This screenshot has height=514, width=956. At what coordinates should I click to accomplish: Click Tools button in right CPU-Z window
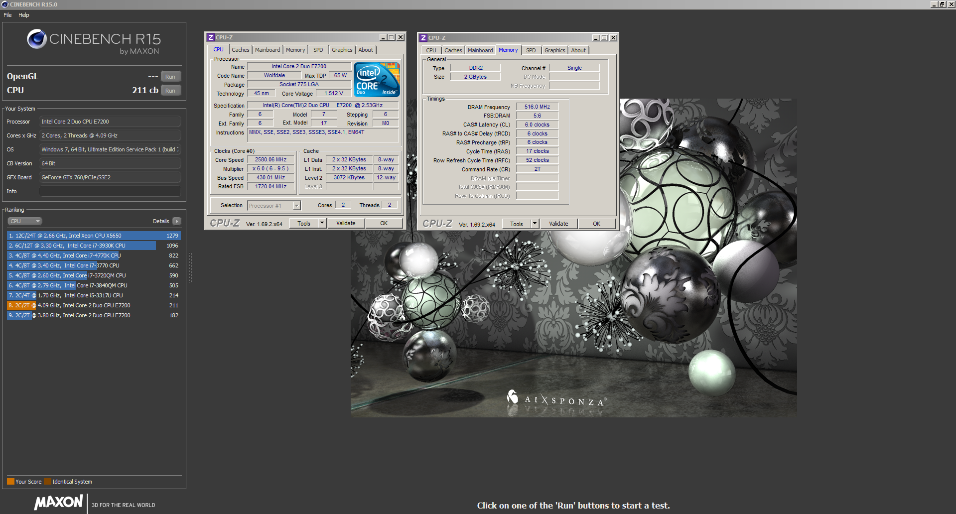(517, 224)
